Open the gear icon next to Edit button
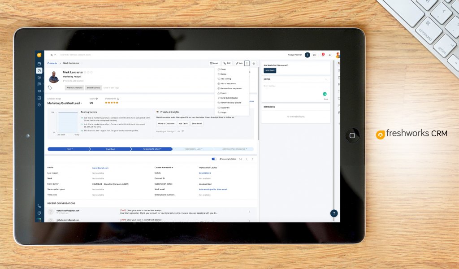This screenshot has height=269, width=459. 254,63
